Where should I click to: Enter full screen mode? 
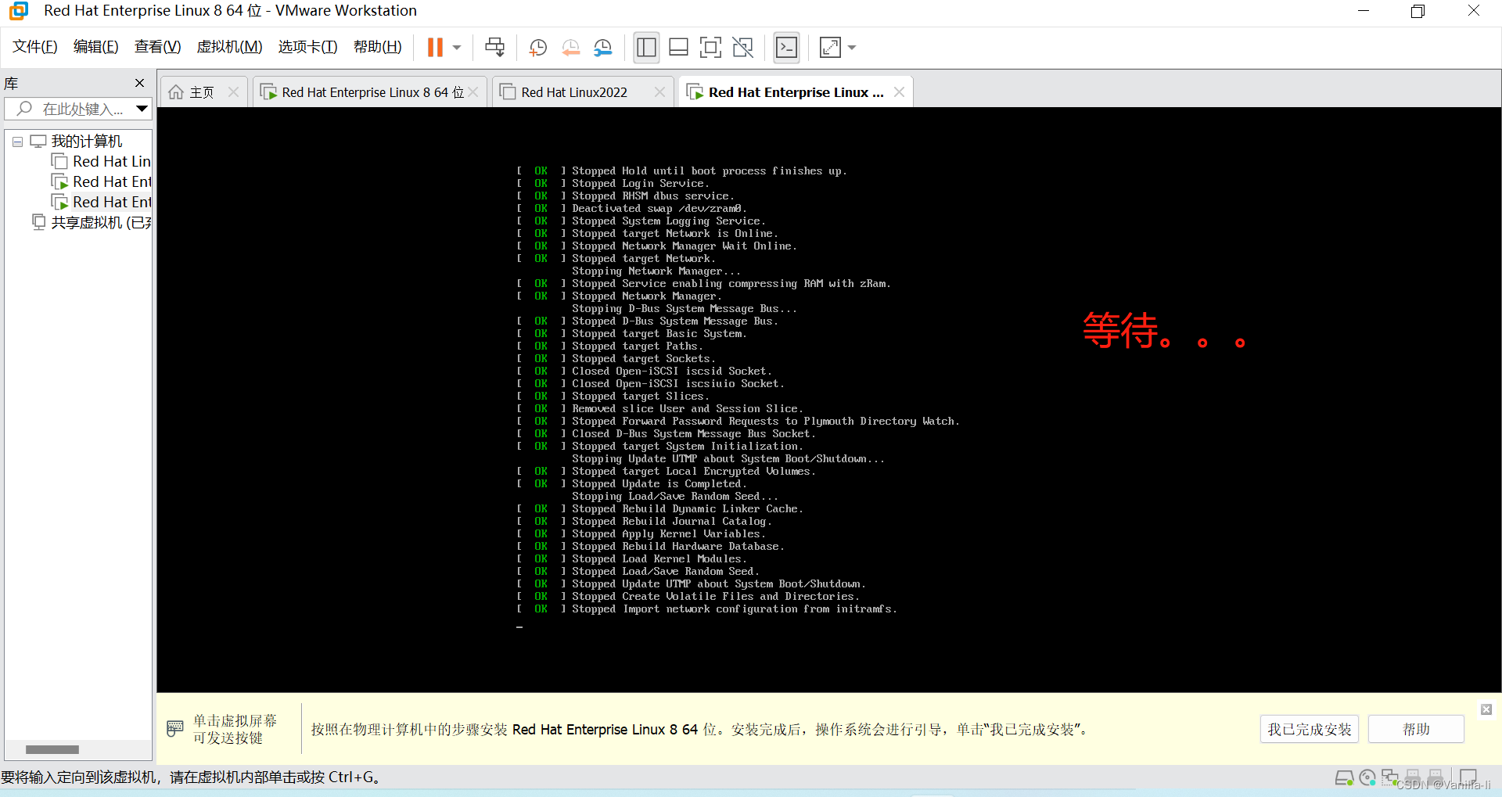[x=710, y=48]
